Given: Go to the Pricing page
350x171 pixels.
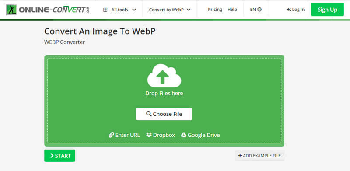Looking at the screenshot, I should tap(215, 10).
